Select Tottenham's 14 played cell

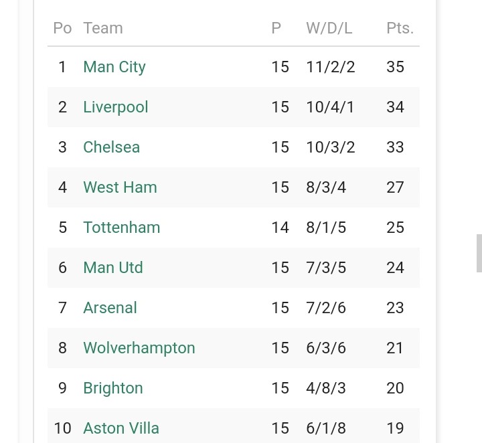click(280, 228)
